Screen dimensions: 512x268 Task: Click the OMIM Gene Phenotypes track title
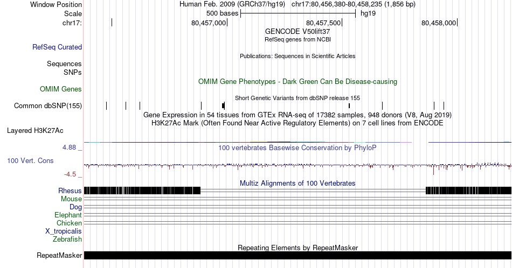(x=297, y=81)
